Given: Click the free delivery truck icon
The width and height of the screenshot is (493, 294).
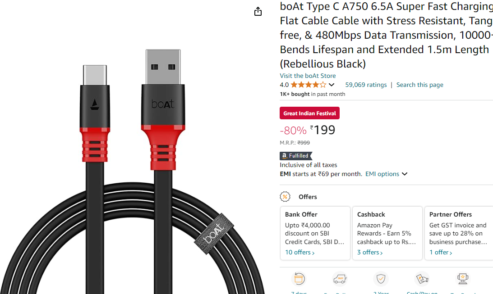Looking at the screenshot, I should [340, 279].
